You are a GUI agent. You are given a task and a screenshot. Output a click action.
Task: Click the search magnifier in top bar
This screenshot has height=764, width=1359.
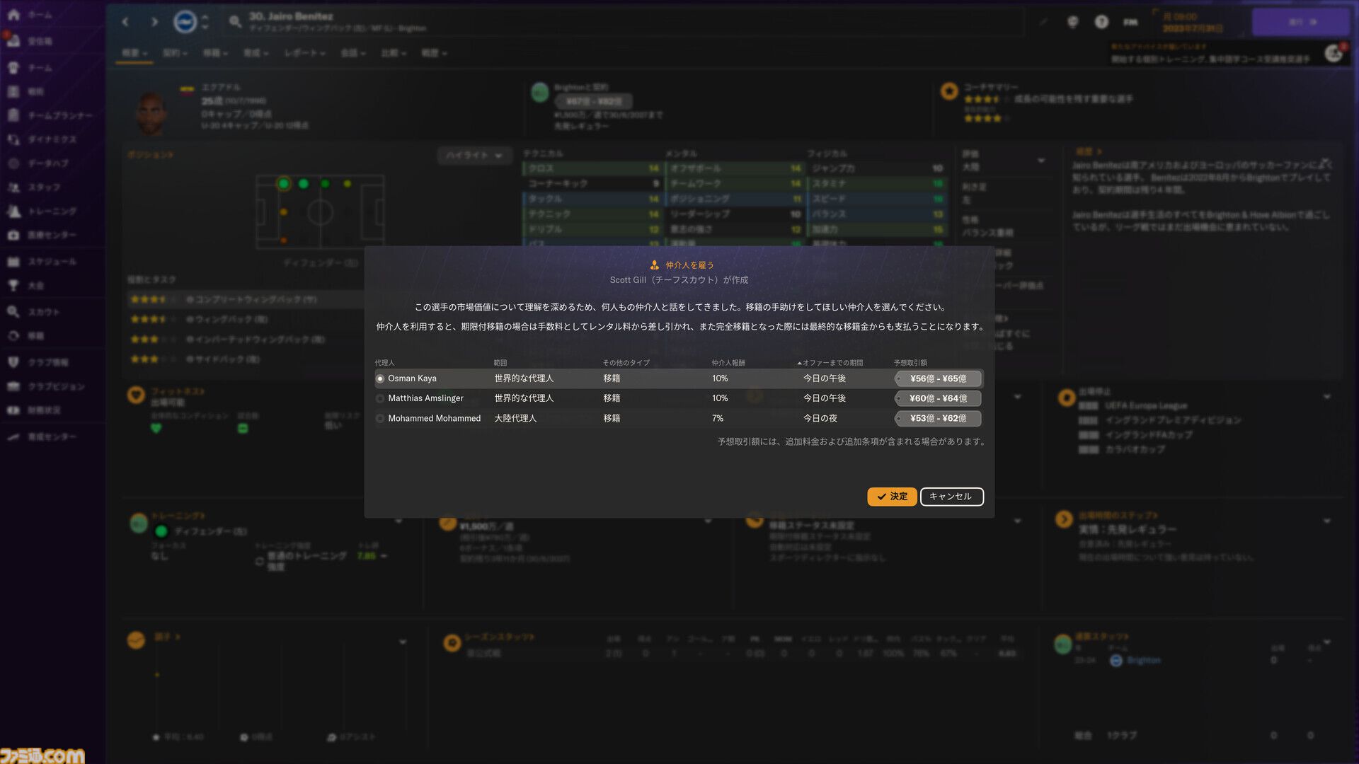point(235,22)
